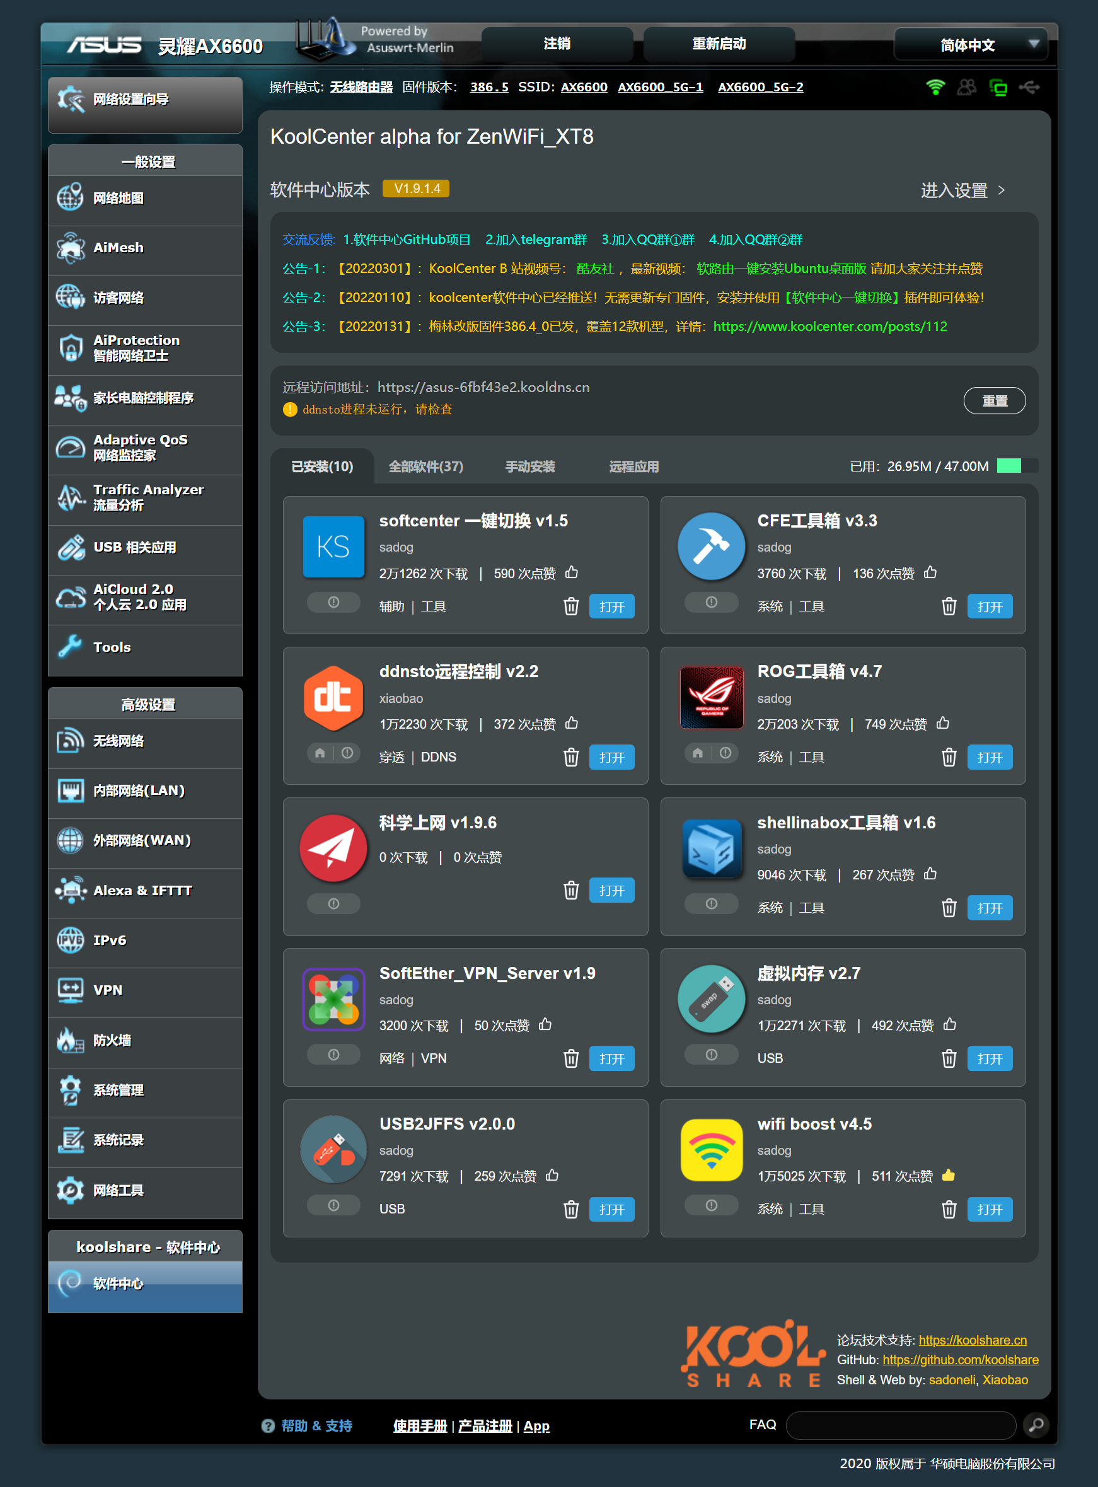Screen dimensions: 1098x1487
Task: Click the FAQ search magnifier icon
Action: tap(1036, 1425)
